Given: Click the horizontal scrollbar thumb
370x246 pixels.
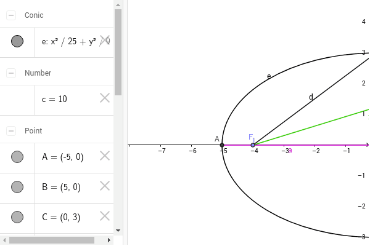Looking at the screenshot, I should pos(52,240).
